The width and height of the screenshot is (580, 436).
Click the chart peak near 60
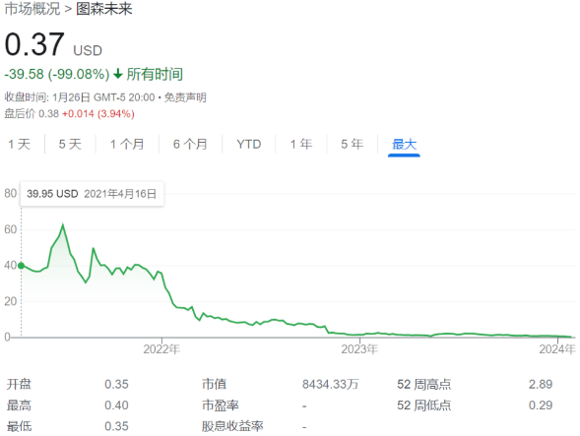click(x=63, y=224)
